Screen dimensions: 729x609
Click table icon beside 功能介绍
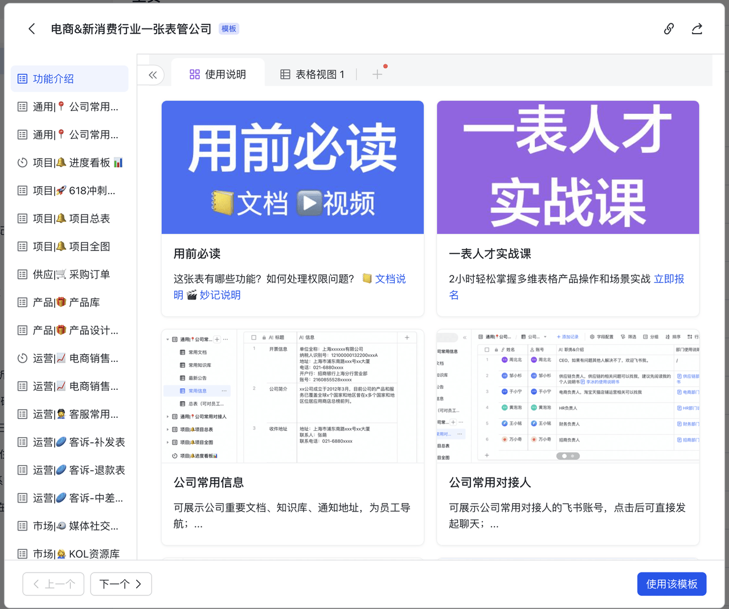[22, 79]
